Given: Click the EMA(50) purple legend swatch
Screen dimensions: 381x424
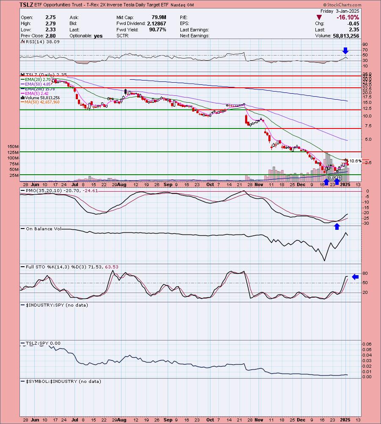Looking at the screenshot, I should tap(23, 84).
